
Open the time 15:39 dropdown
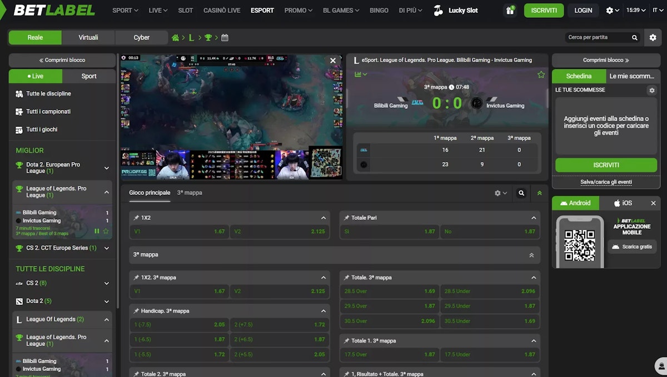(635, 10)
